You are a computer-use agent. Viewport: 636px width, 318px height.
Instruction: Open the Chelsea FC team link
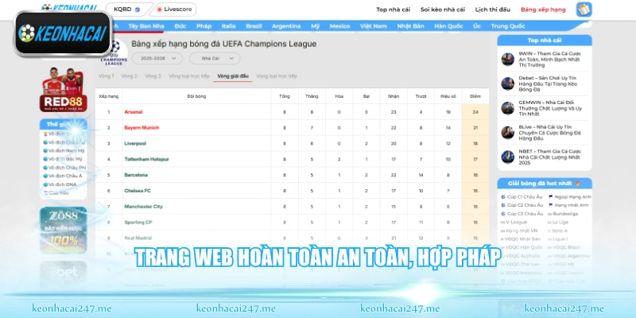coord(137,191)
